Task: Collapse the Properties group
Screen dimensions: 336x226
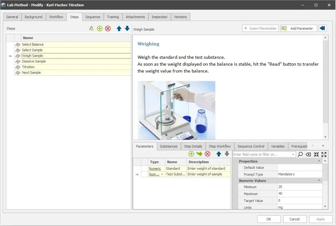Action: 319,161
